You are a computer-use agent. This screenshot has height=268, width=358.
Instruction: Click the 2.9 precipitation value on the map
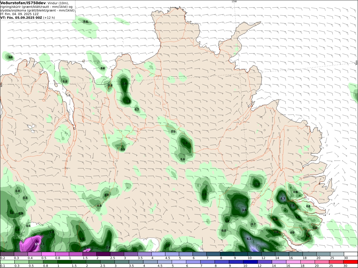(x=292, y=206)
